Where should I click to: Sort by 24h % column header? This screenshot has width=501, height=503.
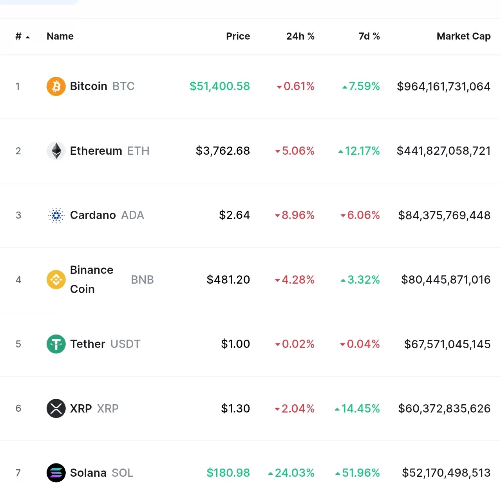pyautogui.click(x=300, y=36)
